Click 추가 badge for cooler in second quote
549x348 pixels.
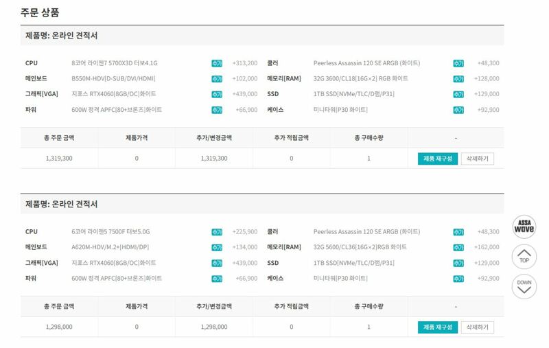click(x=458, y=232)
